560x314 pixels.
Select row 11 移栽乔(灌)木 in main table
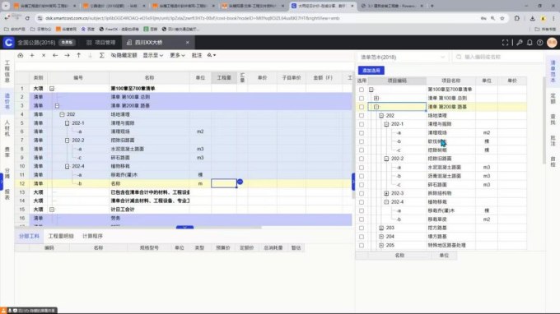coord(184,174)
